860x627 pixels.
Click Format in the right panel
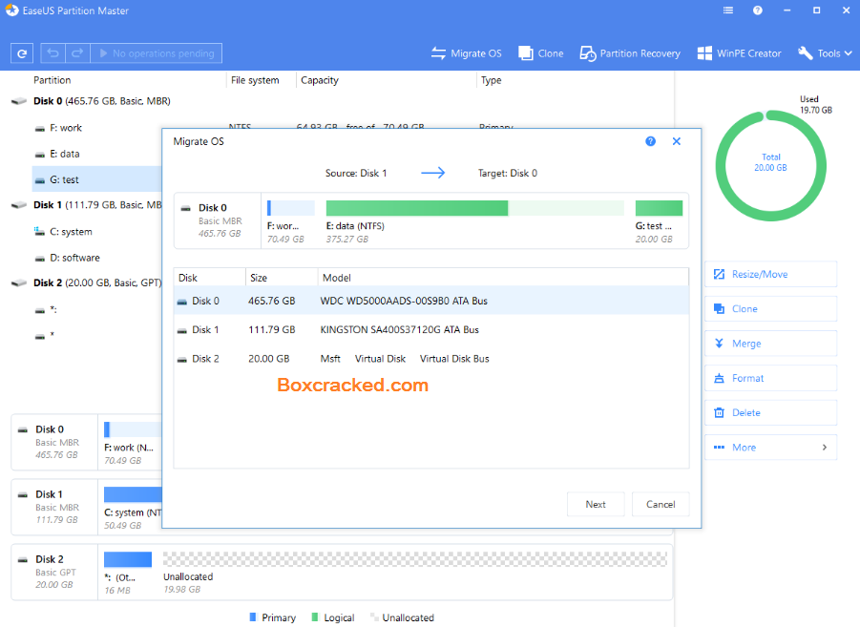(x=770, y=378)
